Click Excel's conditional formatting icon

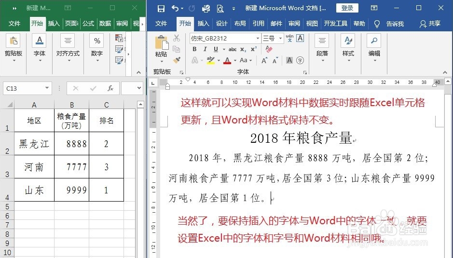click(x=119, y=38)
